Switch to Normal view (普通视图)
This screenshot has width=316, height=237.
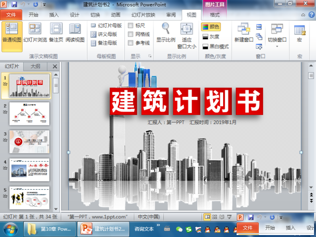pos(12,37)
